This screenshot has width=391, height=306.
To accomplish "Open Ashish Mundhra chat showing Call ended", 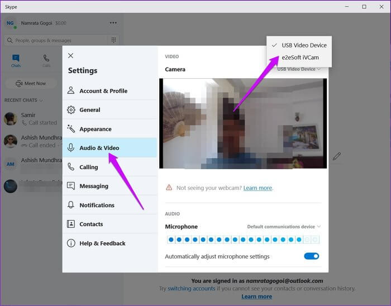I will (32, 141).
